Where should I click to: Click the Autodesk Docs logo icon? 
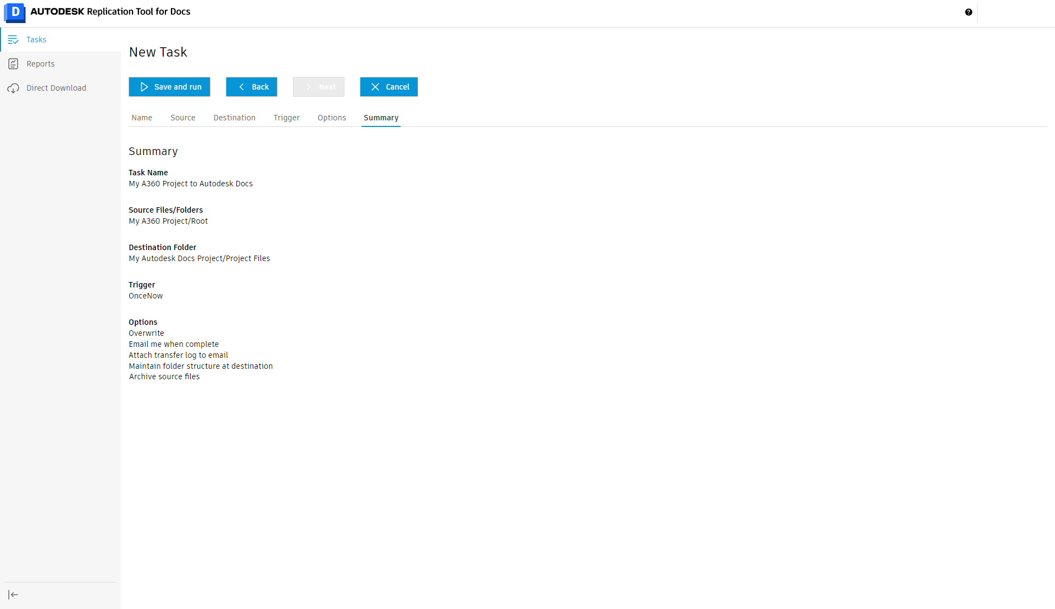pyautogui.click(x=15, y=12)
